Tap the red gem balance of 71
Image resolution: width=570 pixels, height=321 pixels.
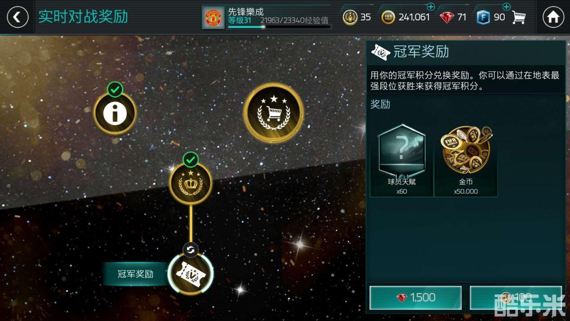coord(453,17)
